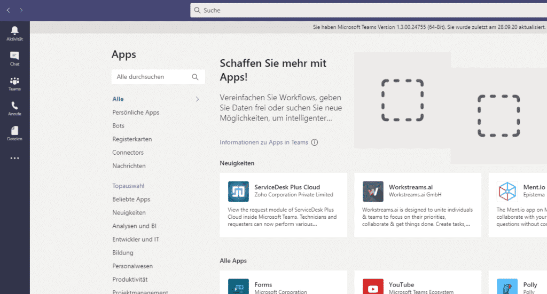Open the Ment.io app title
Screen dimensions: 547x294
[534, 187]
